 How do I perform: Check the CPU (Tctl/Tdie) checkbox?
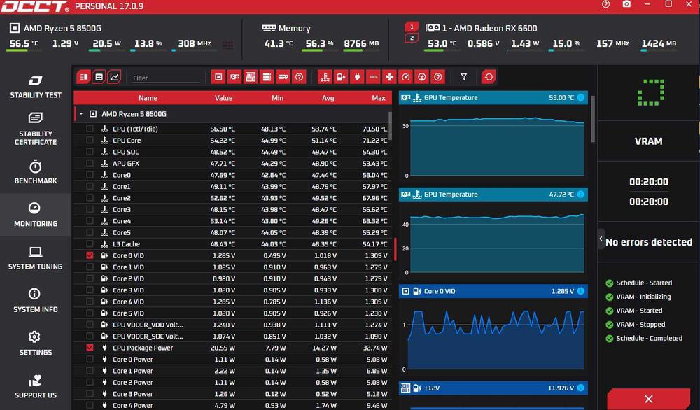pos(90,129)
